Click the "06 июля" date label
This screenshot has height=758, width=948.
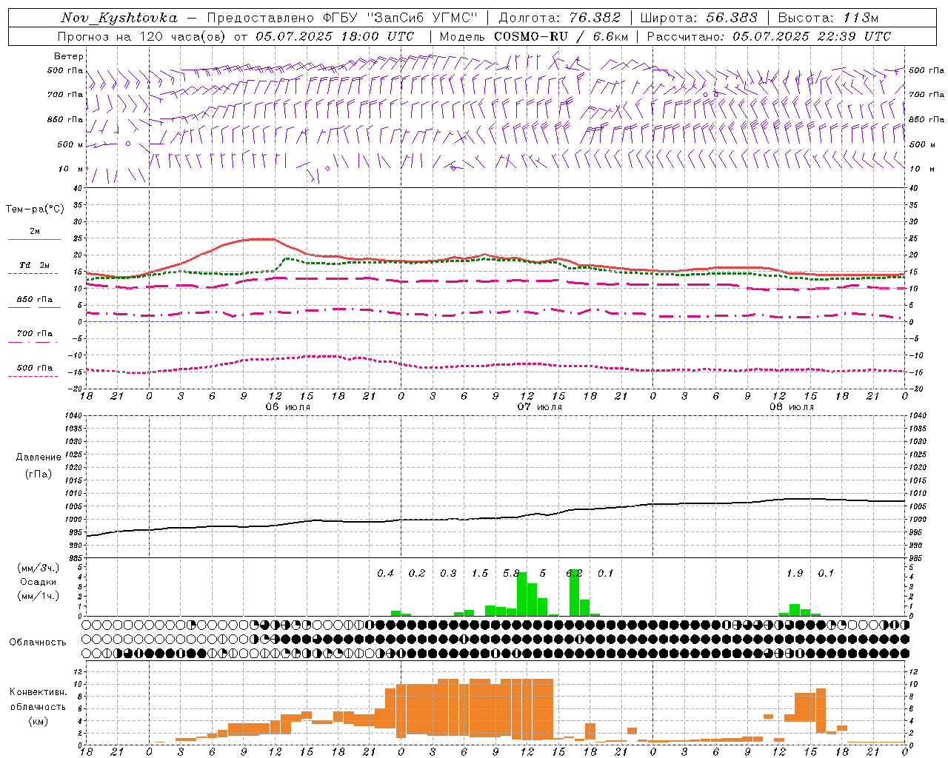pyautogui.click(x=288, y=407)
